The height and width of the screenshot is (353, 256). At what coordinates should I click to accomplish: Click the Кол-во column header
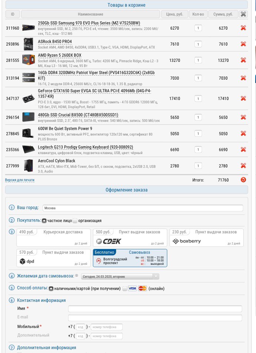(x=198, y=14)
